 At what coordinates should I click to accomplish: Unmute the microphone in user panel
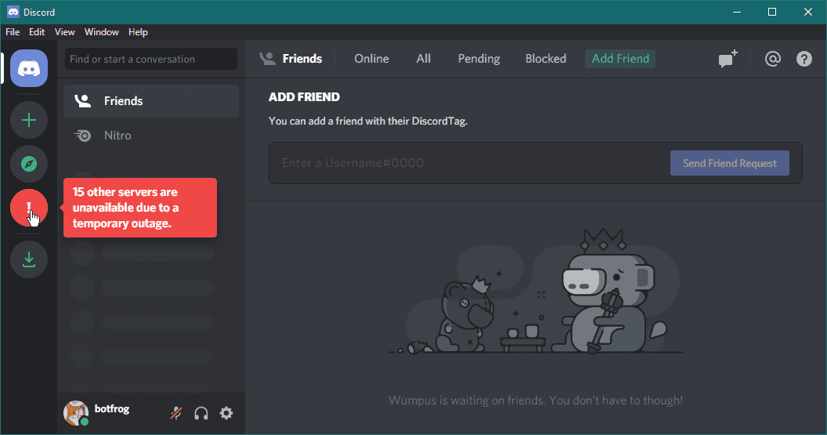pos(176,413)
